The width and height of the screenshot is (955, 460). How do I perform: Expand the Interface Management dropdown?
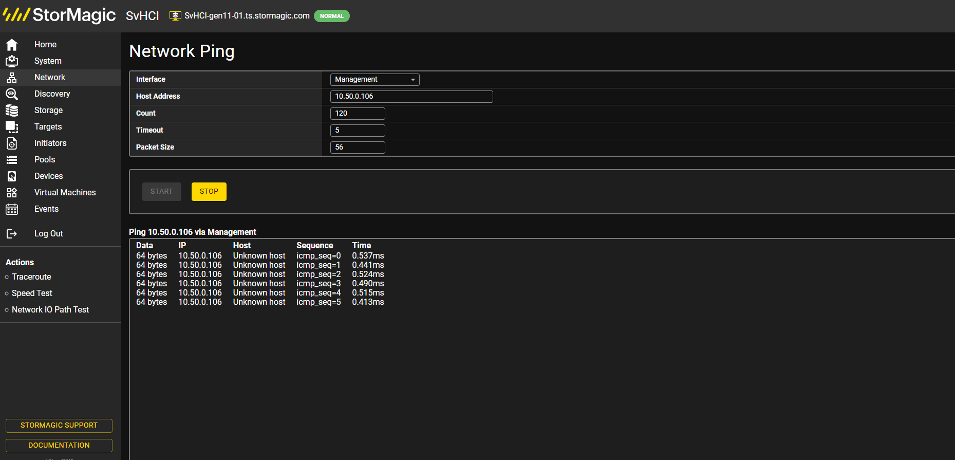coord(374,80)
